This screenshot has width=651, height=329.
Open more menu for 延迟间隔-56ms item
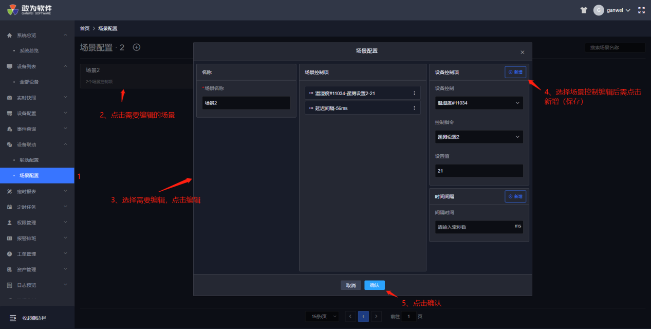[414, 108]
